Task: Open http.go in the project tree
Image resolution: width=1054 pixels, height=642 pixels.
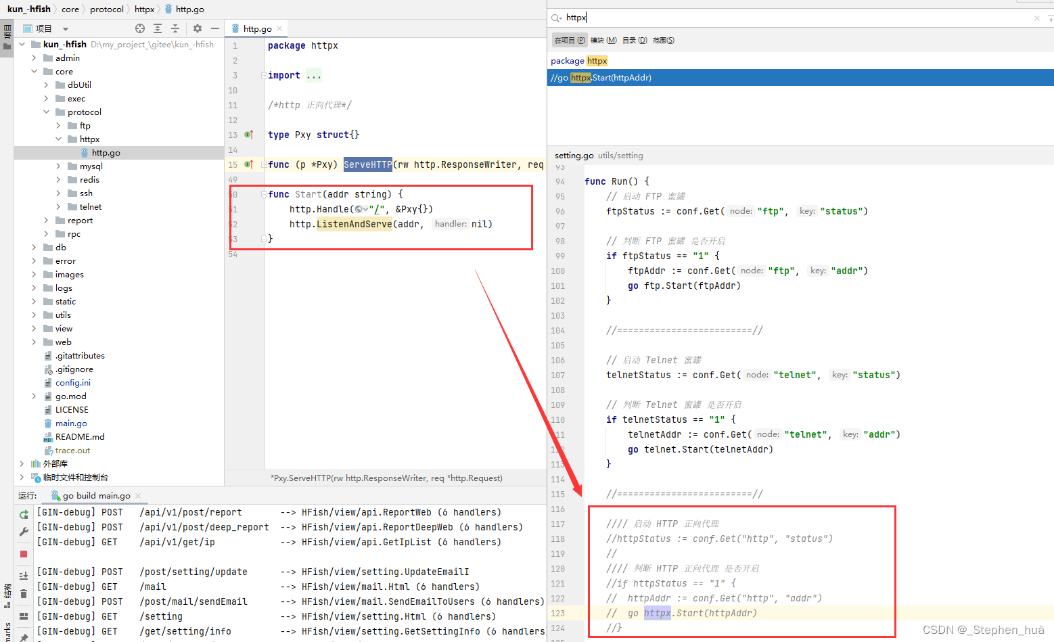Action: (x=106, y=153)
